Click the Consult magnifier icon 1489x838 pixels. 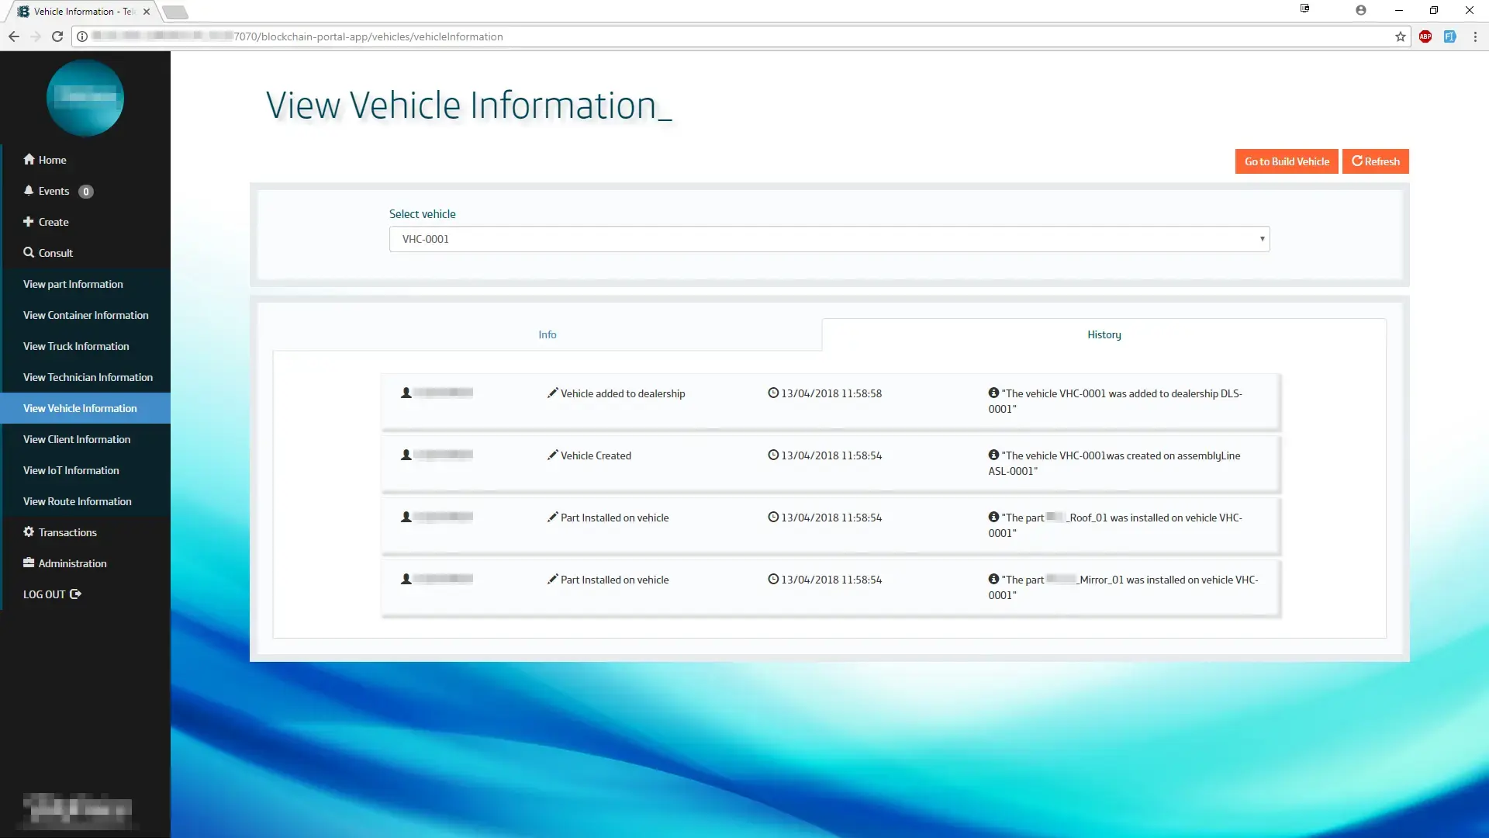coord(29,252)
